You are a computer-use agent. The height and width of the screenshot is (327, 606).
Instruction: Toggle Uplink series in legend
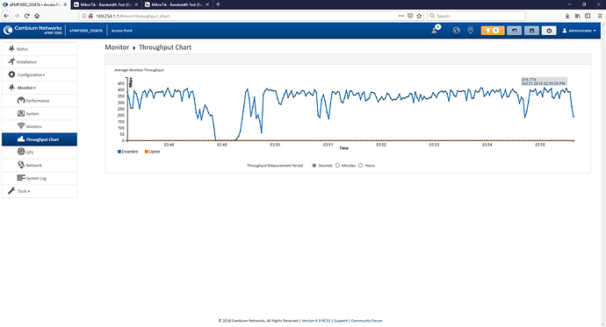pyautogui.click(x=153, y=152)
